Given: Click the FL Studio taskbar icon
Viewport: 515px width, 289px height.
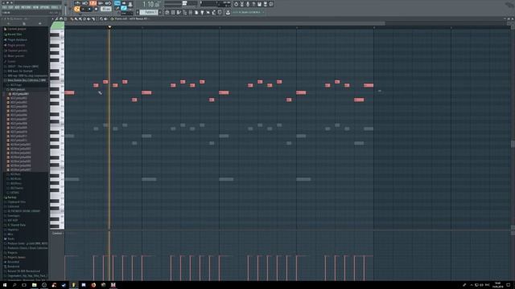Looking at the screenshot, I should (x=73, y=285).
